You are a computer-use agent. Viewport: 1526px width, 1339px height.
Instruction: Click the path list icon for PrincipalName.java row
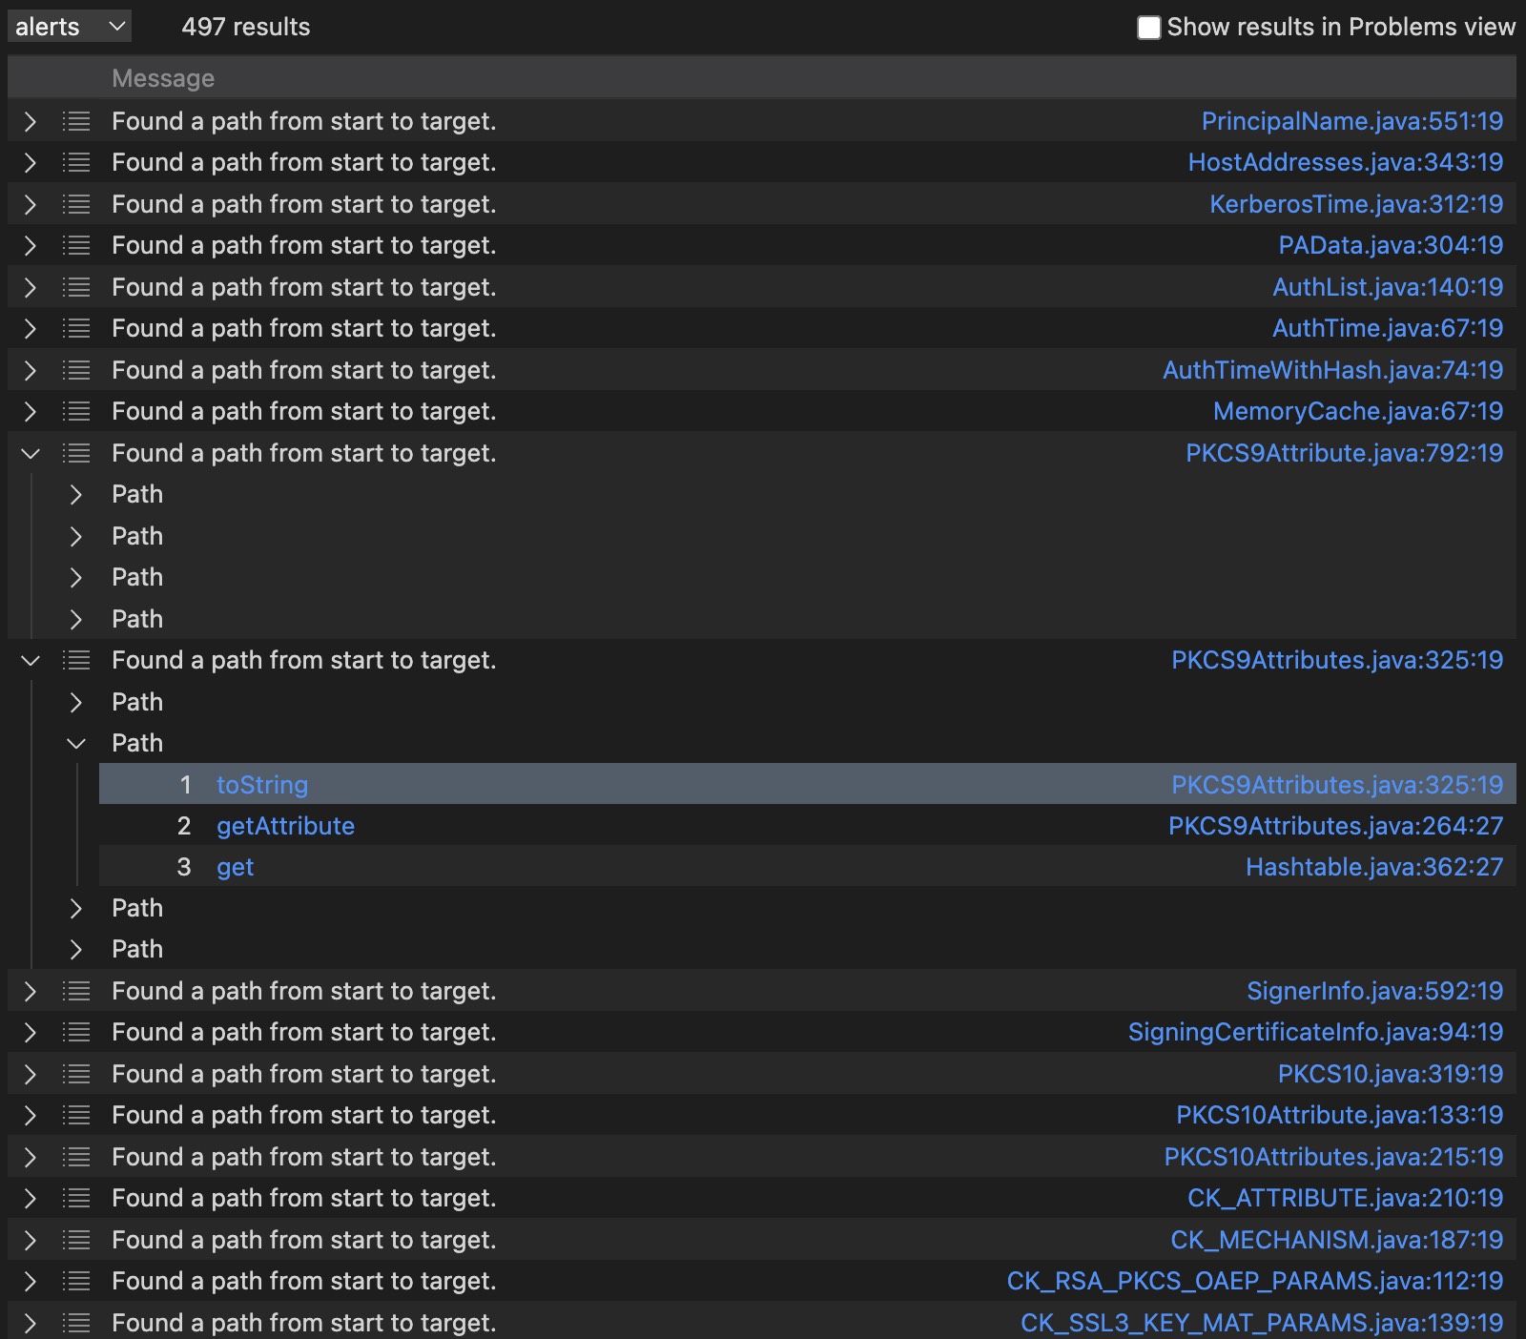pyautogui.click(x=76, y=121)
